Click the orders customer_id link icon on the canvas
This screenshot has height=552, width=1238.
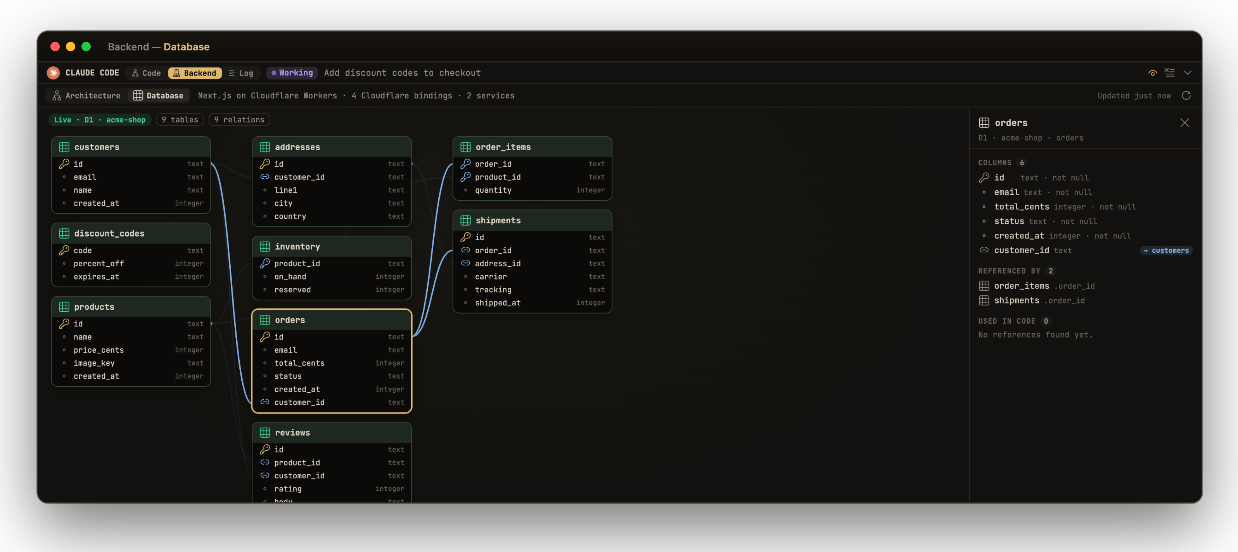point(265,402)
